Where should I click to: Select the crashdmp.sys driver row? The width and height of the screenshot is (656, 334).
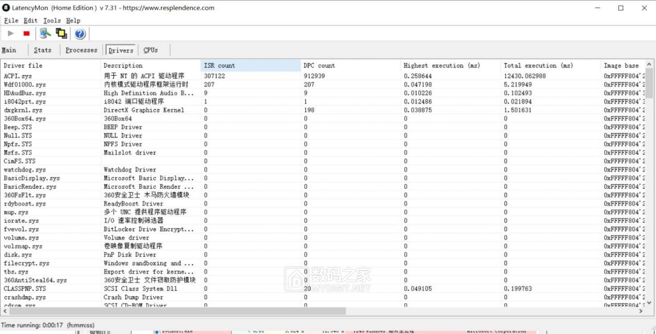click(x=323, y=297)
